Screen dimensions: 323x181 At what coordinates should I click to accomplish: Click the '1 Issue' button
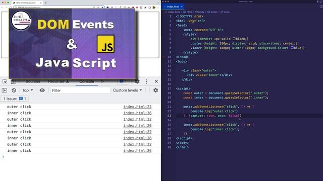(15, 99)
